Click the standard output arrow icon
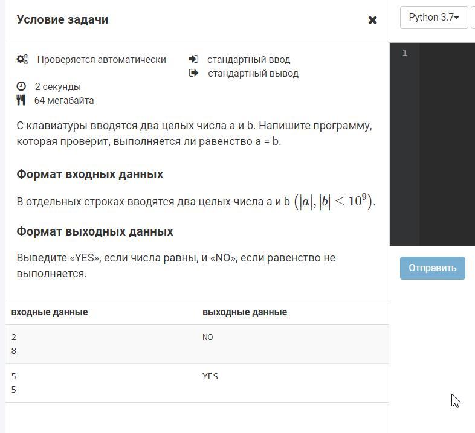Screen dimensions: 475x433 (193, 73)
